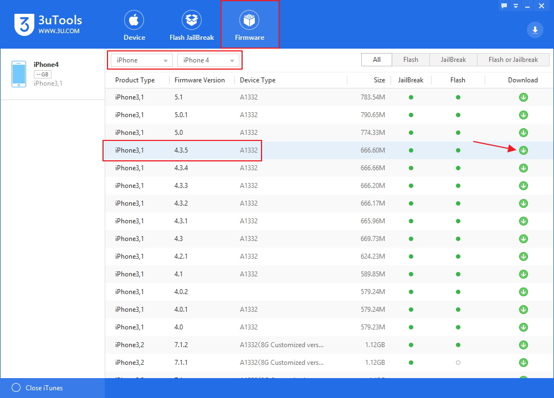The width and height of the screenshot is (554, 398).
Task: Click the 666.66M size cell
Action: pos(373,168)
